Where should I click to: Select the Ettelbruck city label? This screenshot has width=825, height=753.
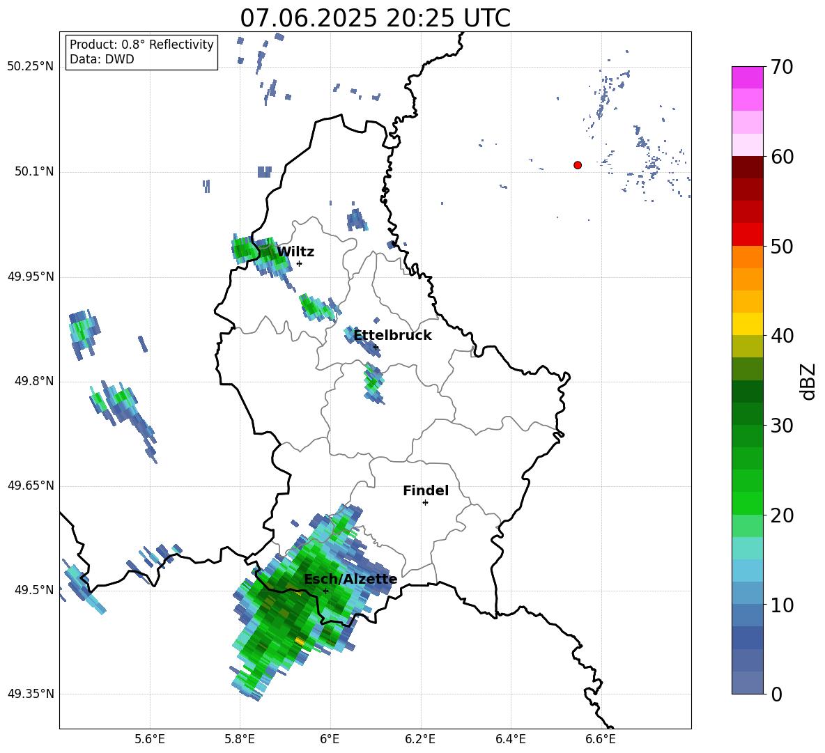pos(392,336)
